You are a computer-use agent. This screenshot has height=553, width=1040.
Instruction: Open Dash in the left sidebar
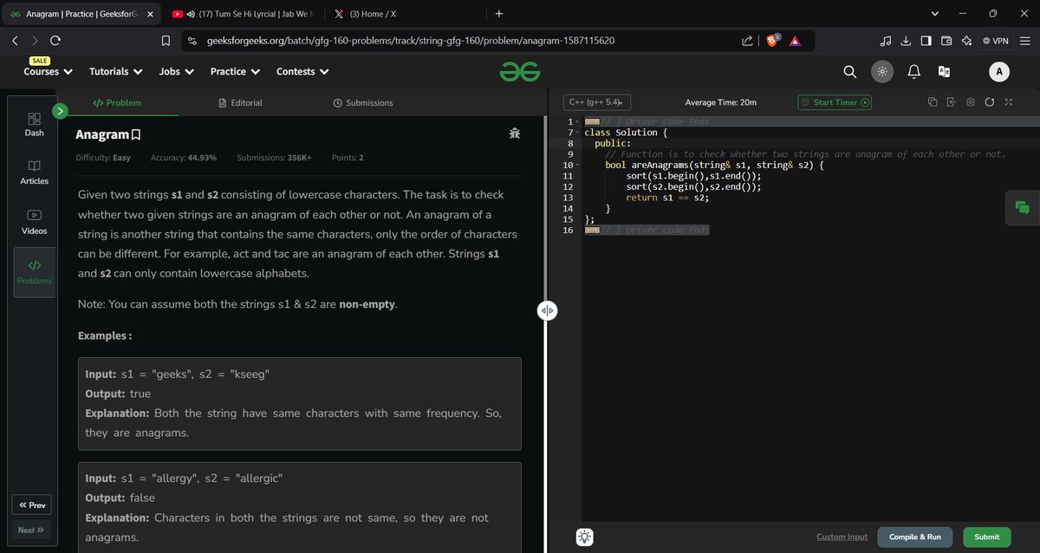(34, 124)
